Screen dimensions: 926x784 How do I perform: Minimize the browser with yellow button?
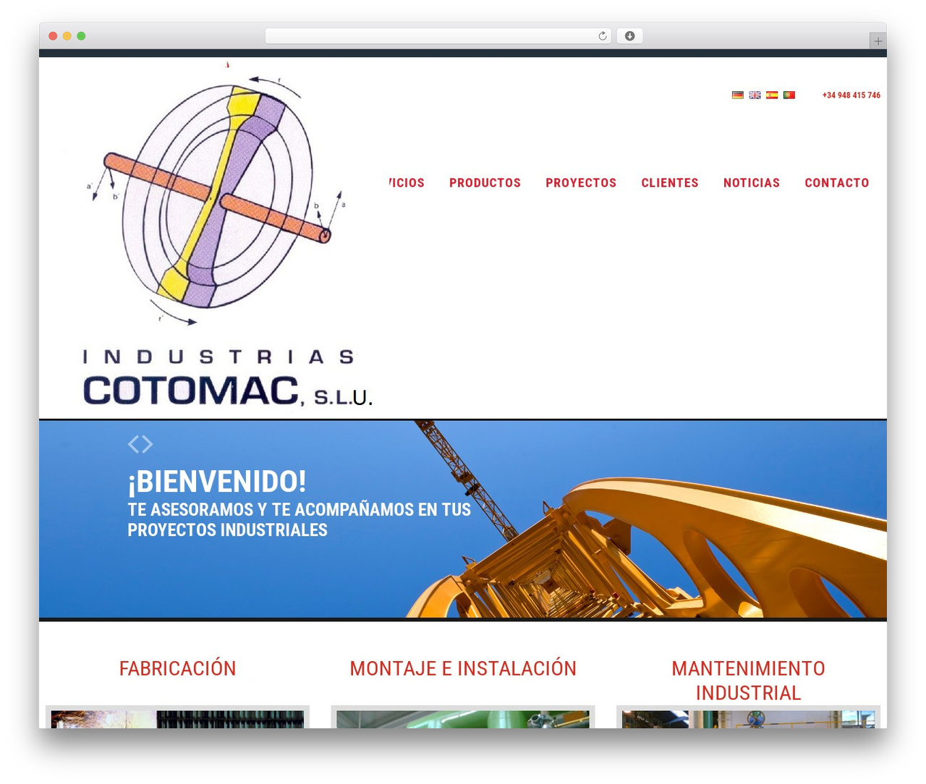coord(67,36)
